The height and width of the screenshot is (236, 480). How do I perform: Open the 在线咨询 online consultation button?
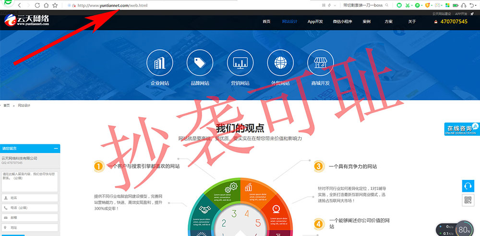tap(462, 129)
